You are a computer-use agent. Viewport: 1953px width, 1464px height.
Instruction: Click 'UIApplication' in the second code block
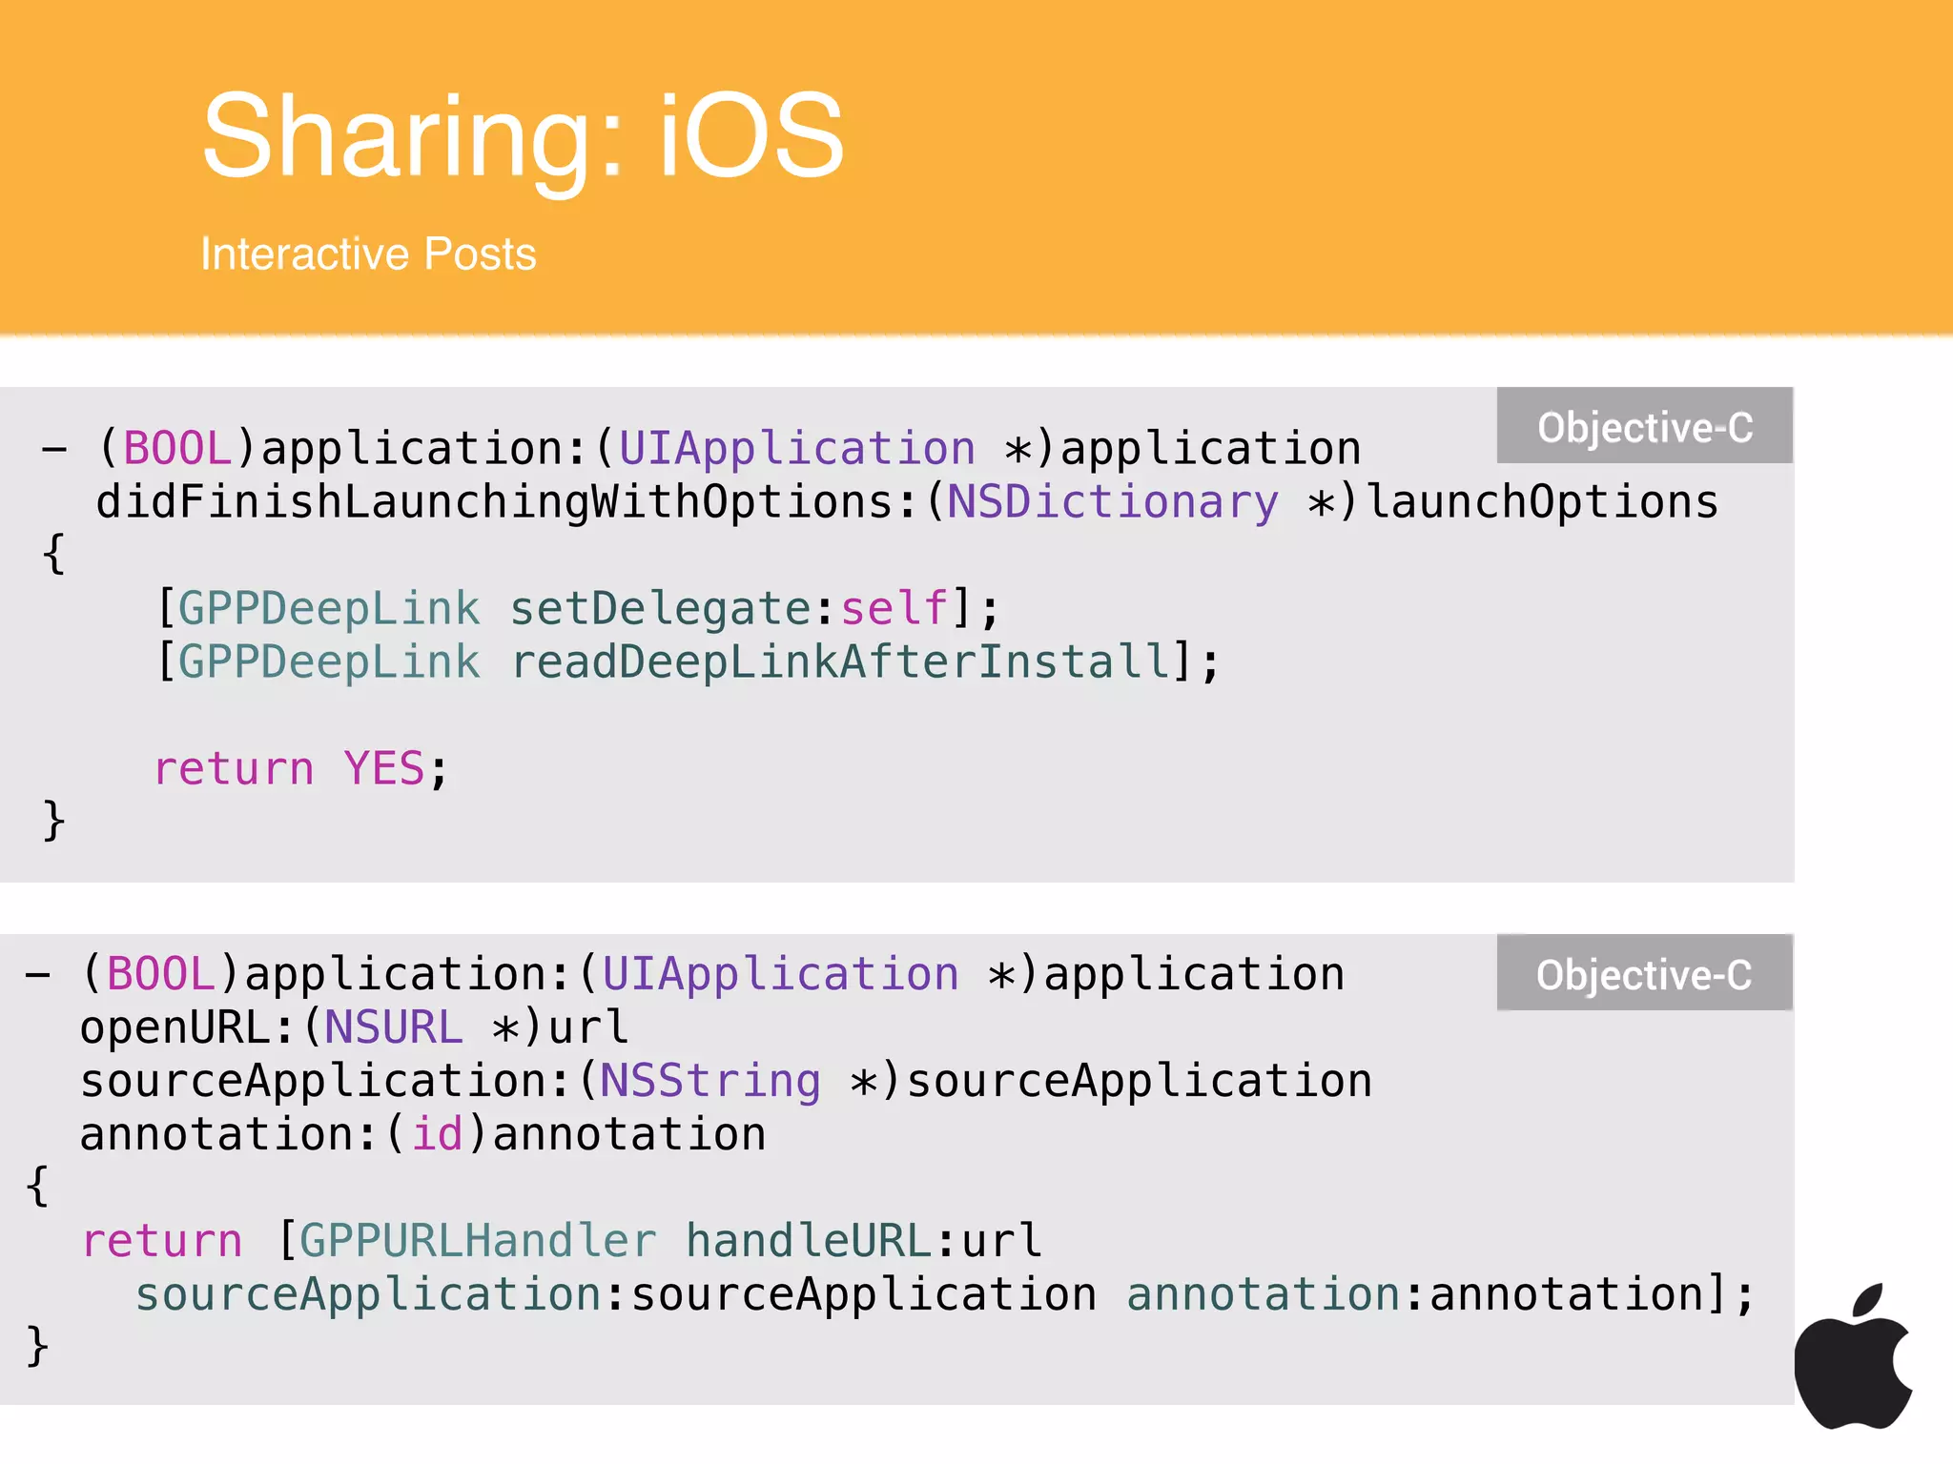(780, 974)
